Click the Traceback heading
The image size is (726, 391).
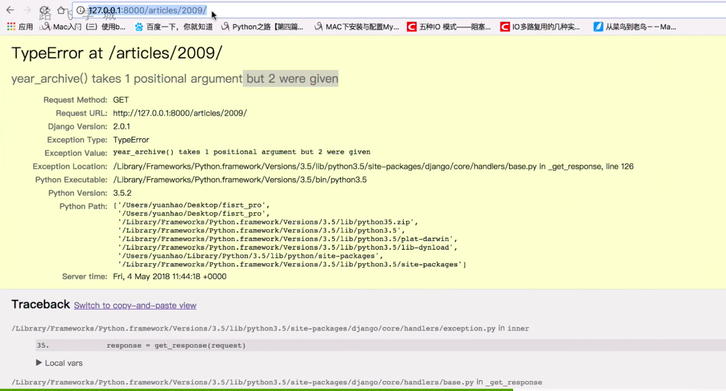[41, 304]
